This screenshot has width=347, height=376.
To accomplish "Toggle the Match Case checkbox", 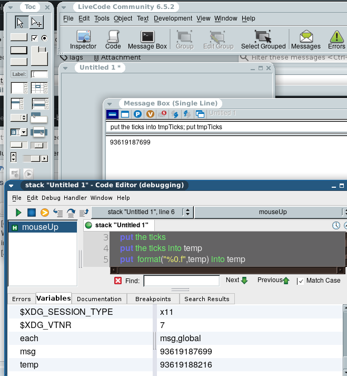I will [300, 281].
